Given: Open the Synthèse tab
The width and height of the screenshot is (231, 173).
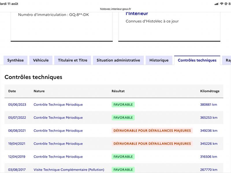Looking at the screenshot, I should (16, 60).
